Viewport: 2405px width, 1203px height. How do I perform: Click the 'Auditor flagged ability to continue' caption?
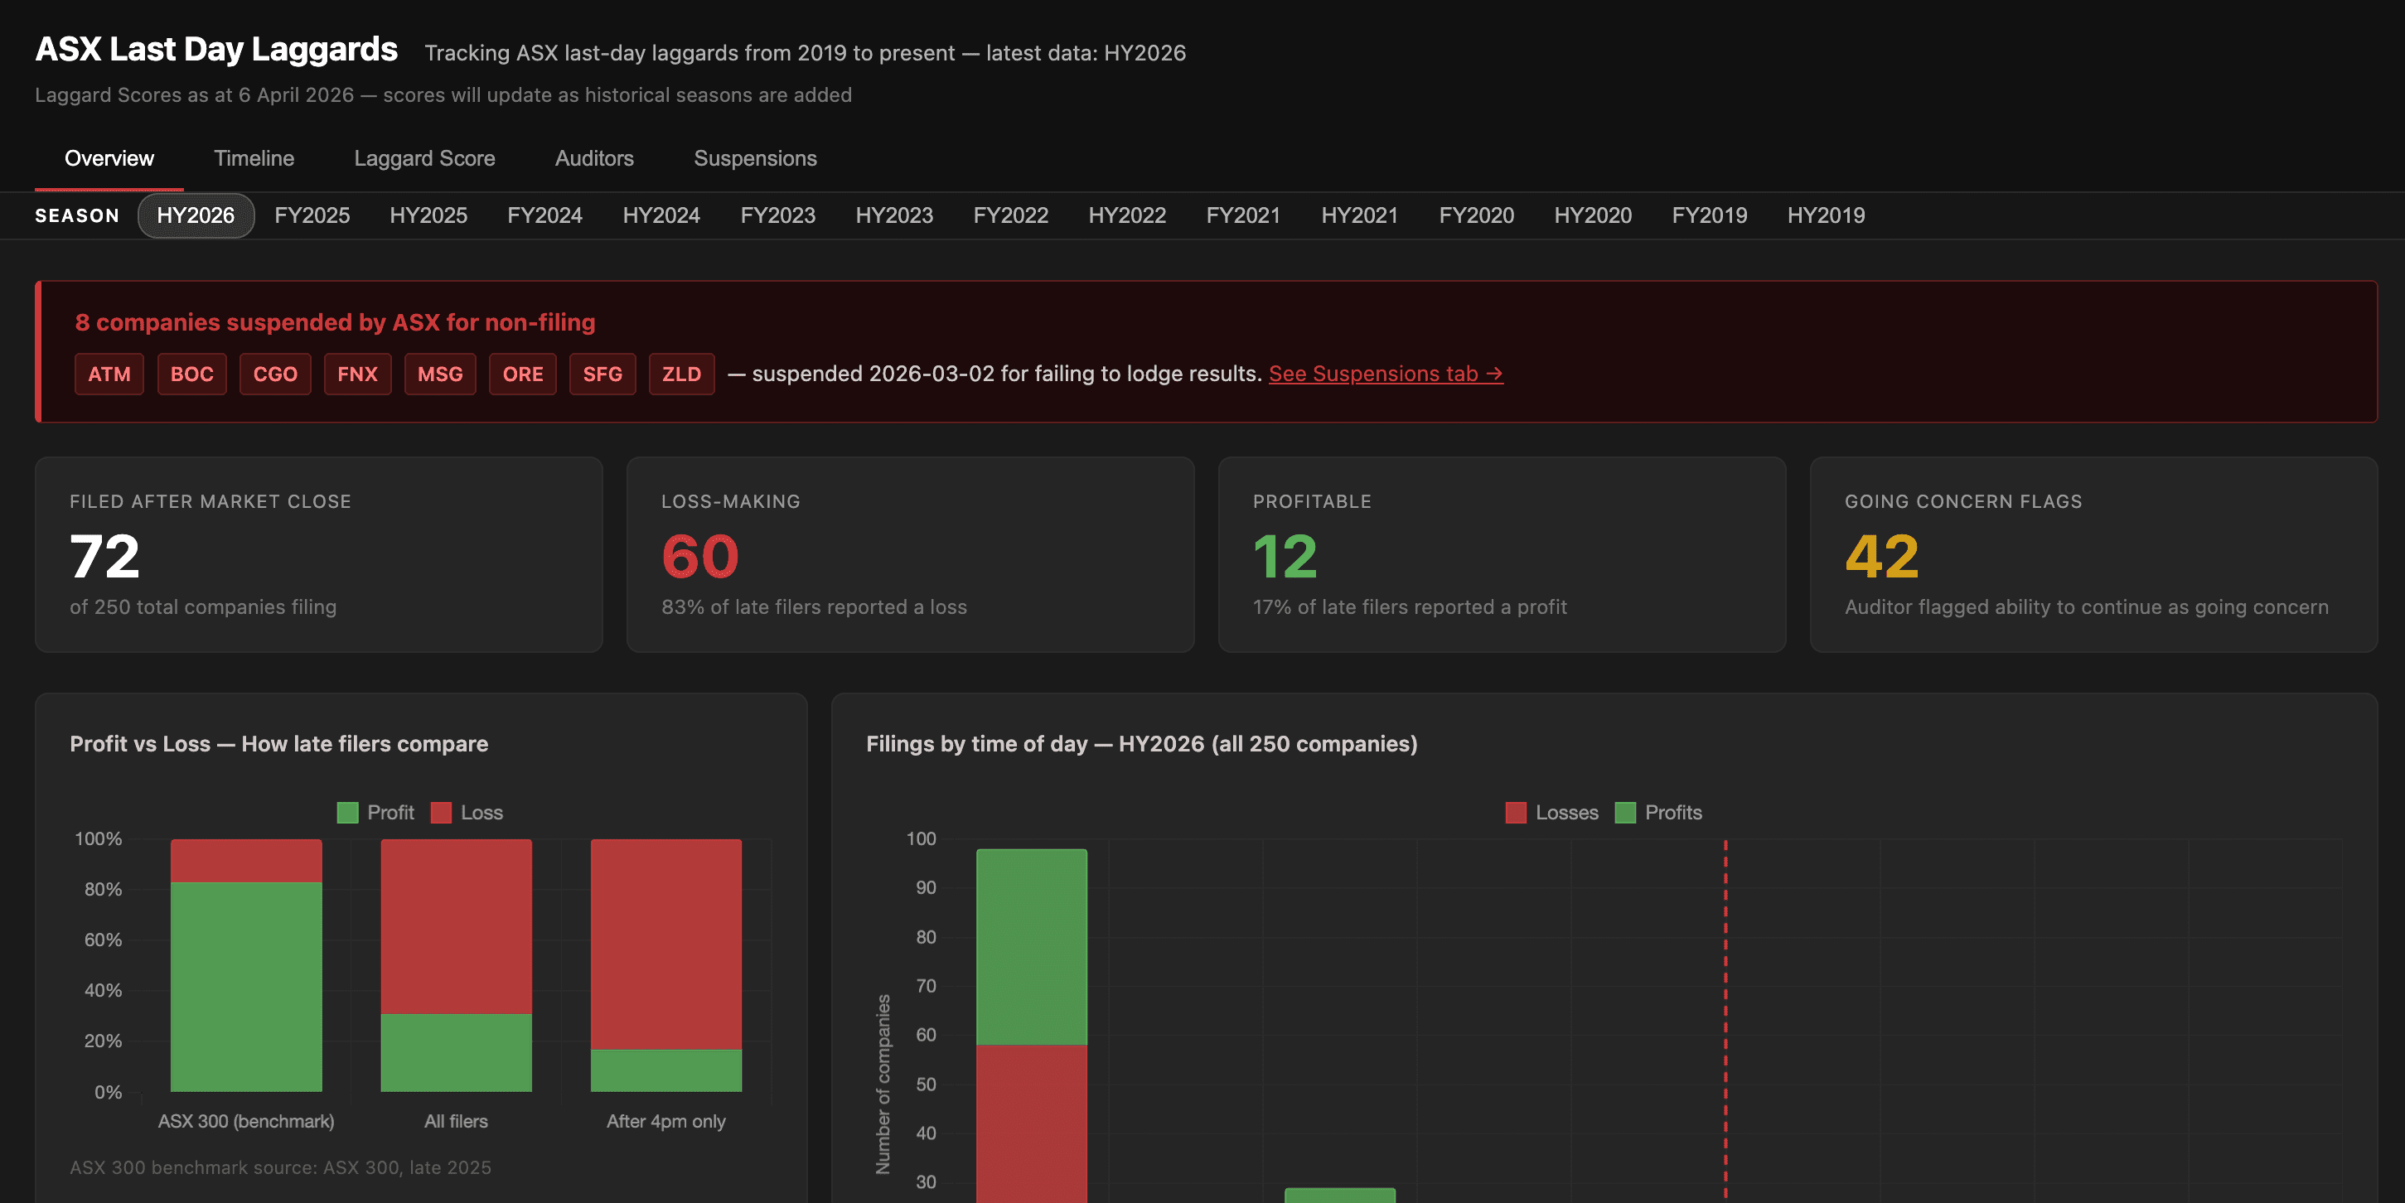point(2087,607)
